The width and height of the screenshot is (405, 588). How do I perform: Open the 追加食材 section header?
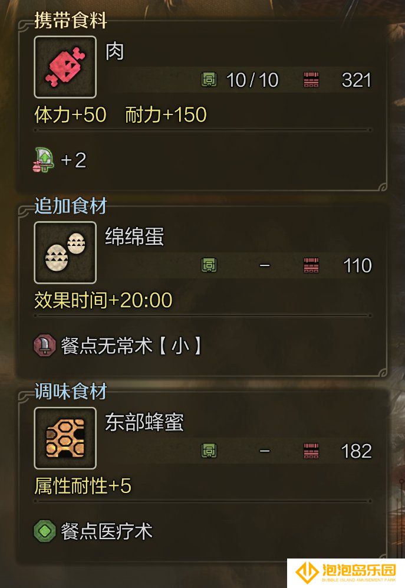(71, 206)
